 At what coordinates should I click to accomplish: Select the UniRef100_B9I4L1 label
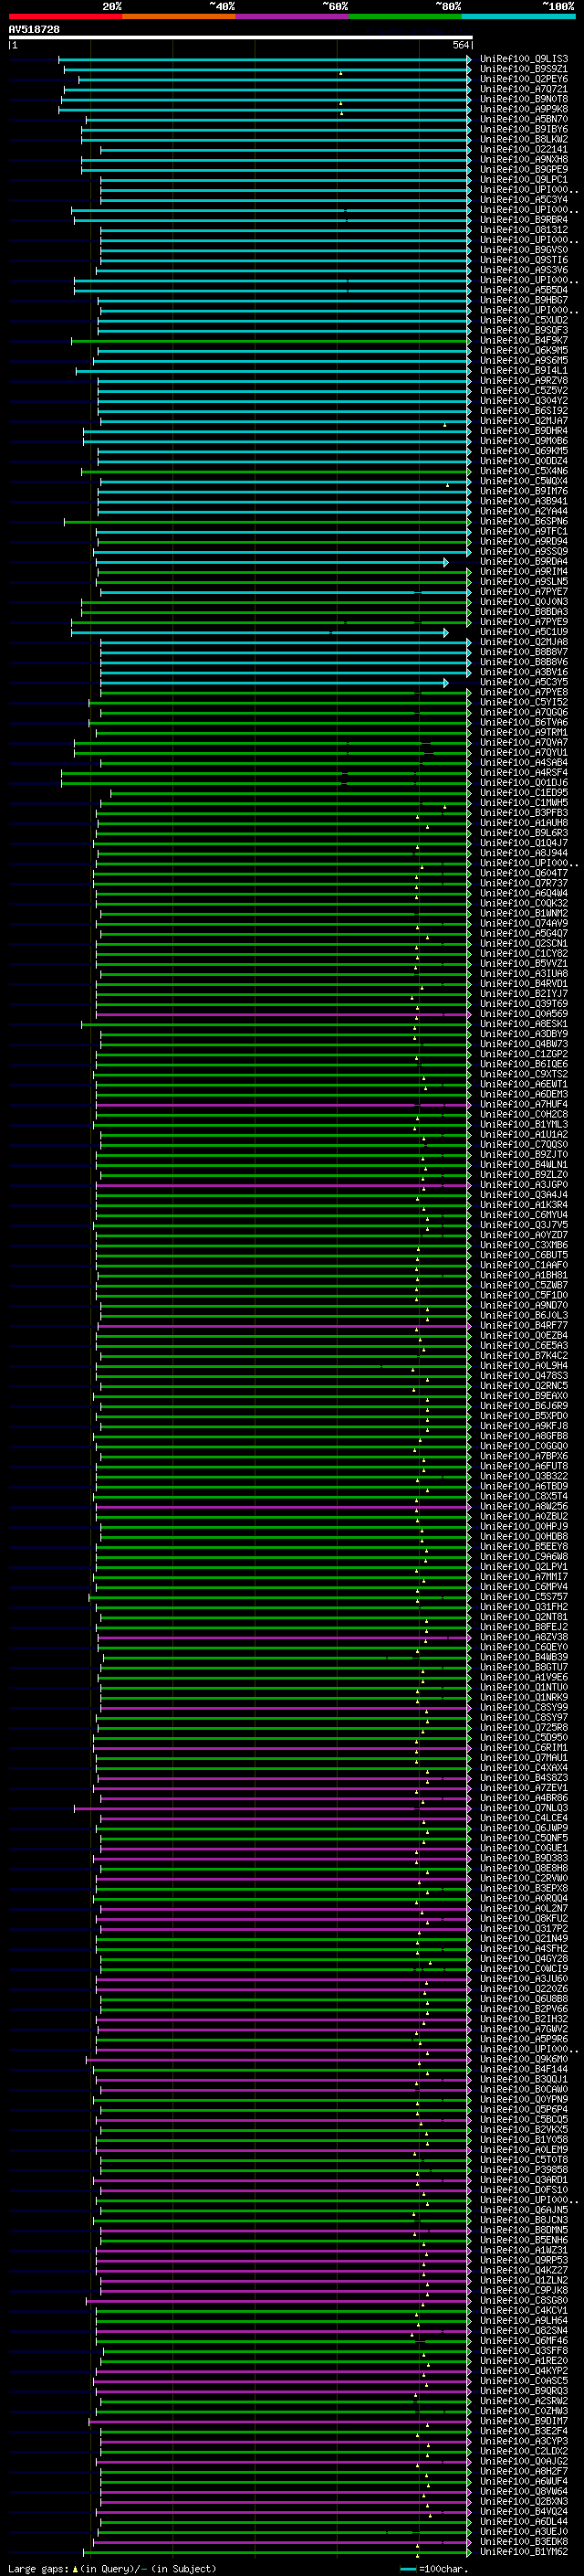524,370
